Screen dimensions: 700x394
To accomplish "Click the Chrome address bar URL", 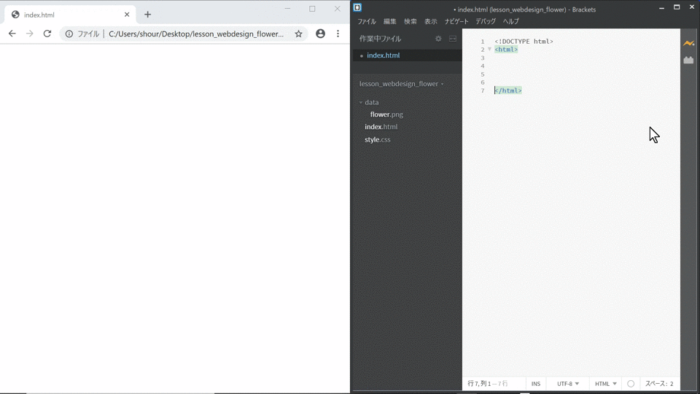I will (x=196, y=34).
